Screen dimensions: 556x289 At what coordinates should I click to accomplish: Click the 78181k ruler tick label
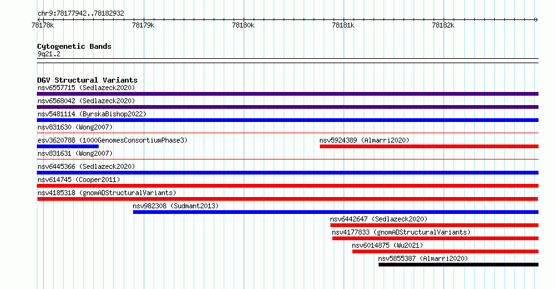(x=343, y=25)
